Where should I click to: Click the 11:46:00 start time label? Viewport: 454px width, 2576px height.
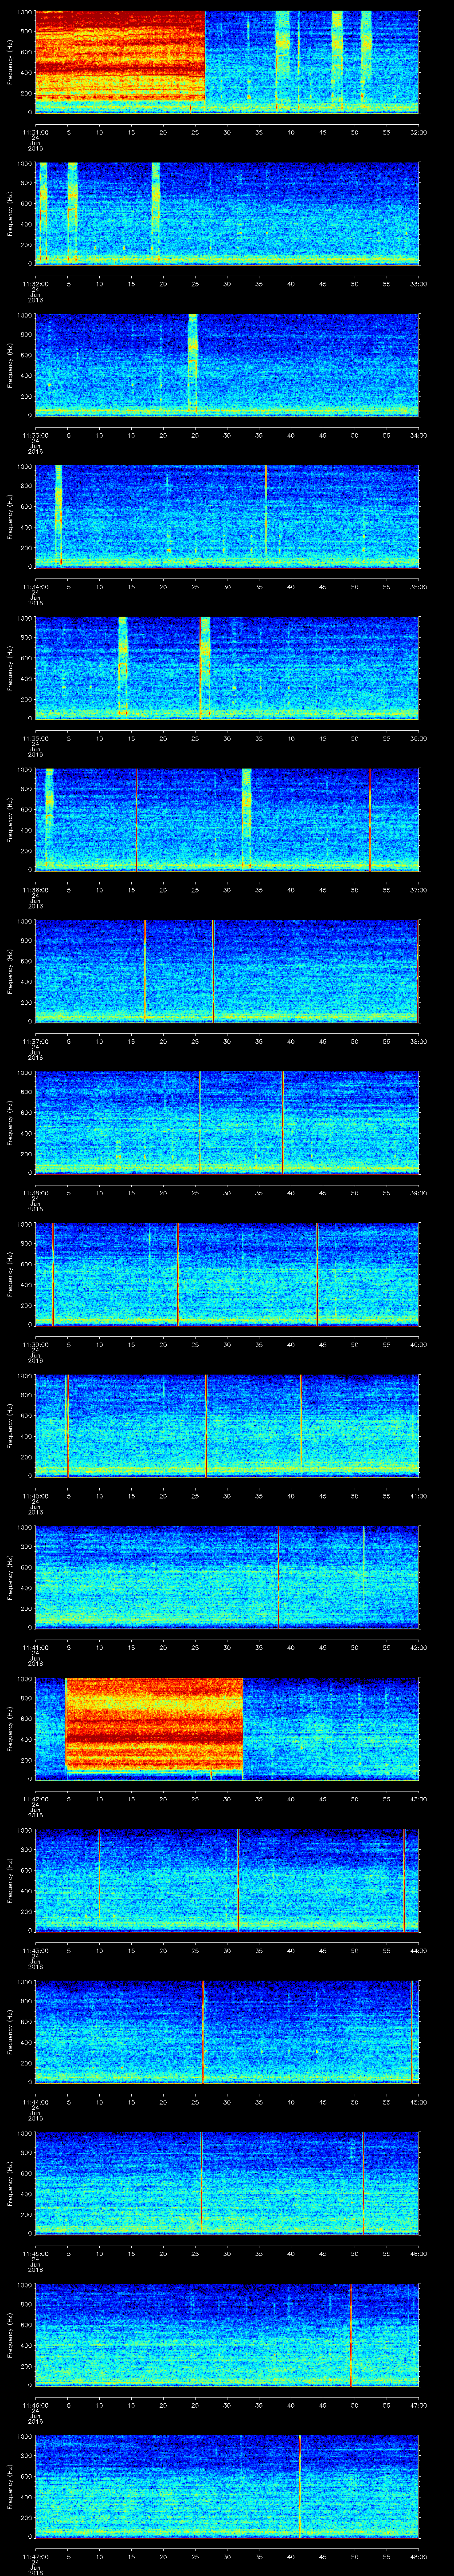(35, 2405)
